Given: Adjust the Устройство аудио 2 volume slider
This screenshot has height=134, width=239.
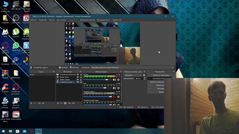Looking at the screenshot, I should click(98, 96).
